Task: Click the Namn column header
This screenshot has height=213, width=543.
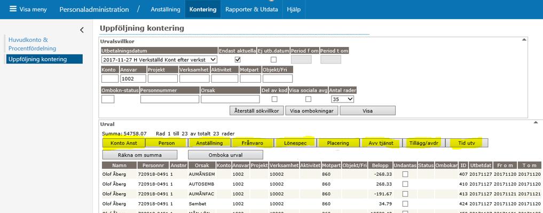Action: 120,165
